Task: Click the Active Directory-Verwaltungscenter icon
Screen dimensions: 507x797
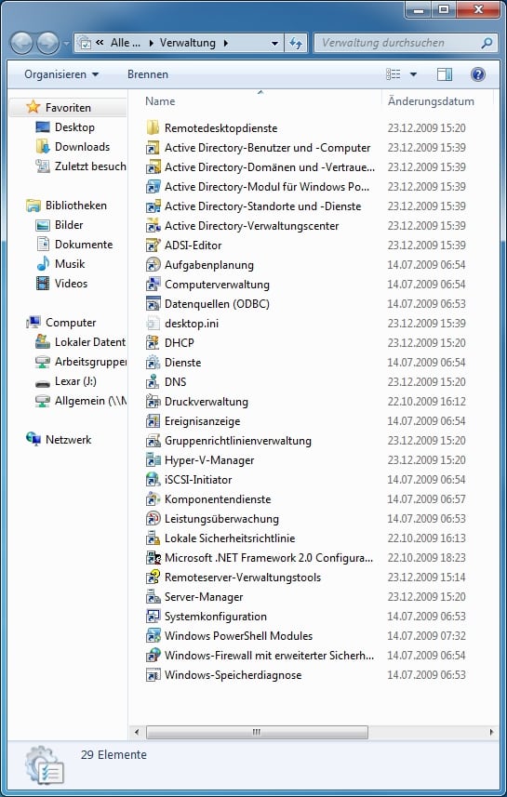Action: click(x=153, y=226)
